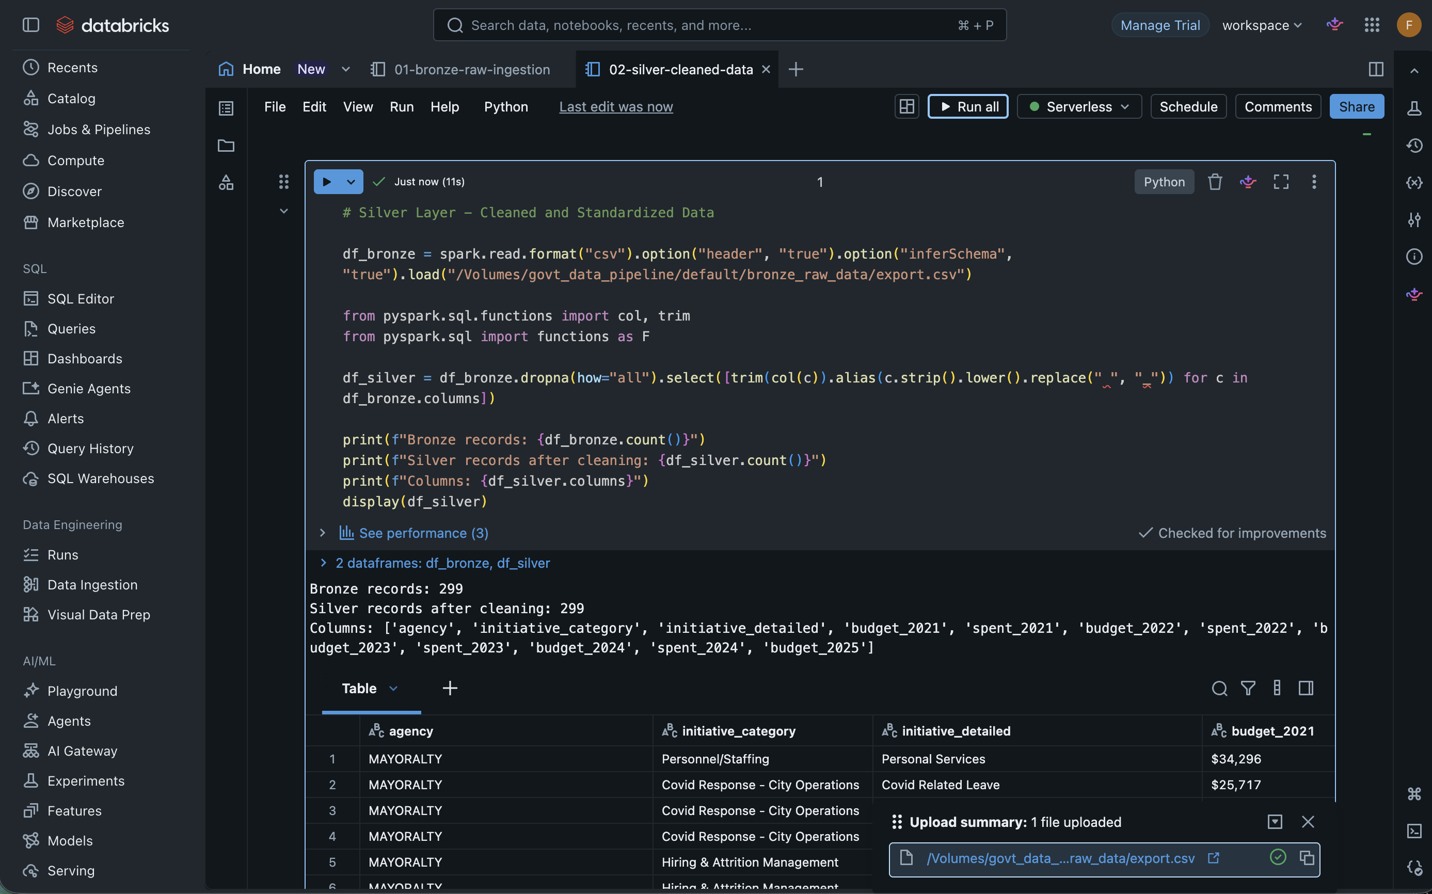This screenshot has height=894, width=1432.
Task: Open SQL Editor in the sidebar
Action: (x=81, y=298)
